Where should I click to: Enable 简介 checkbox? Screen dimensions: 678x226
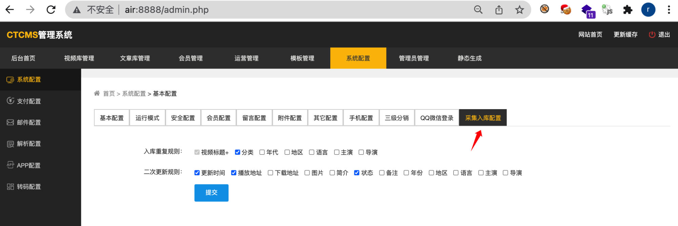(x=332, y=173)
